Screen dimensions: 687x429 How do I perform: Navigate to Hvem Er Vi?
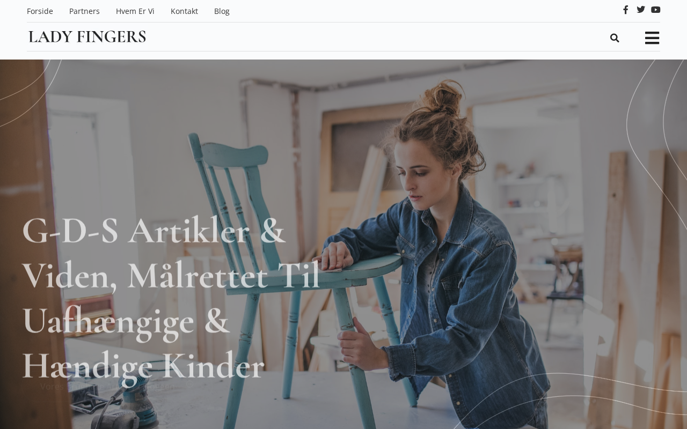[135, 11]
